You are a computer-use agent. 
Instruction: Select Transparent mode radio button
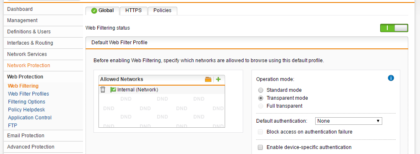(x=261, y=98)
